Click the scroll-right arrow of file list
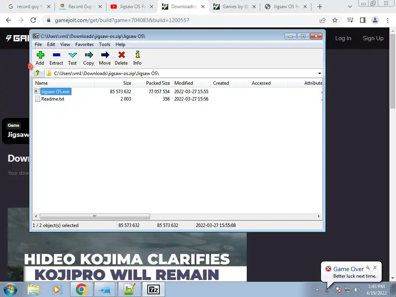Screen dimensions: 396x297 [319, 217]
